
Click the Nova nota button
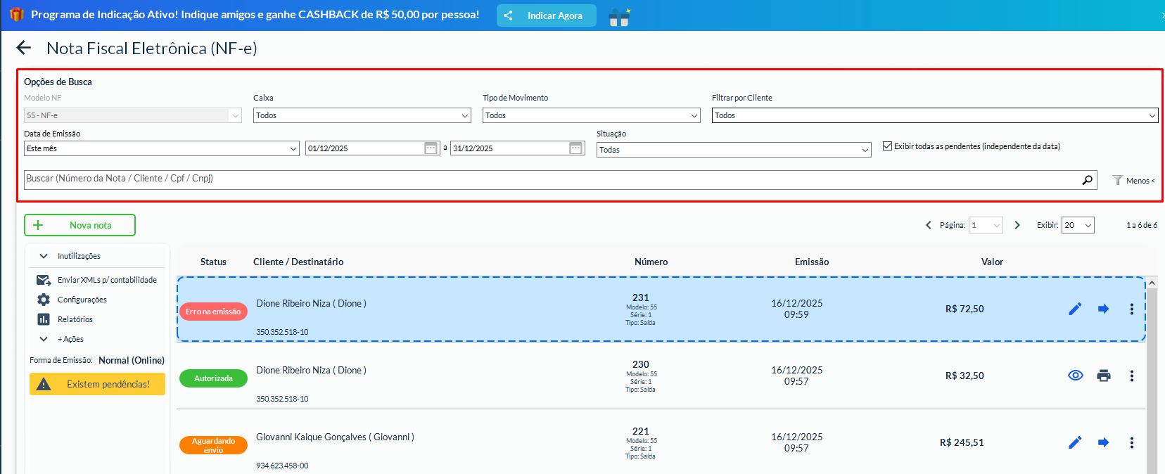pyautogui.click(x=79, y=225)
